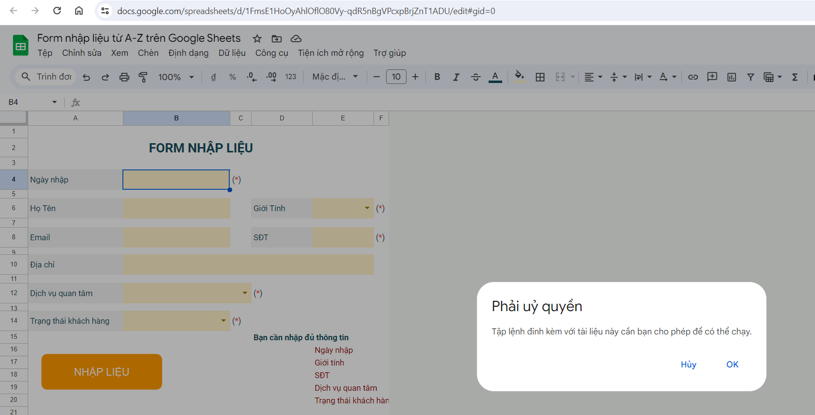This screenshot has height=415, width=815.
Task: Open the borders tool icon
Action: point(540,77)
